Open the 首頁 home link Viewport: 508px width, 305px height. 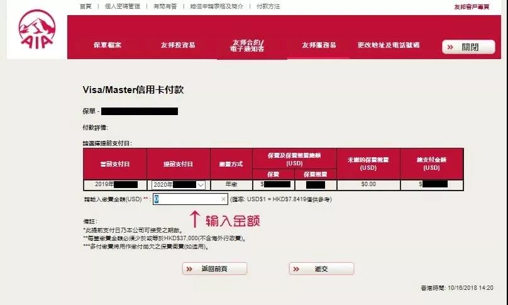(86, 6)
